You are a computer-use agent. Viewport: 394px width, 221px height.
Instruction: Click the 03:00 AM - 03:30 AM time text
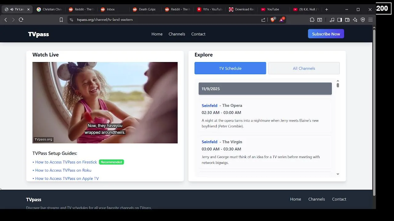pos(221,149)
